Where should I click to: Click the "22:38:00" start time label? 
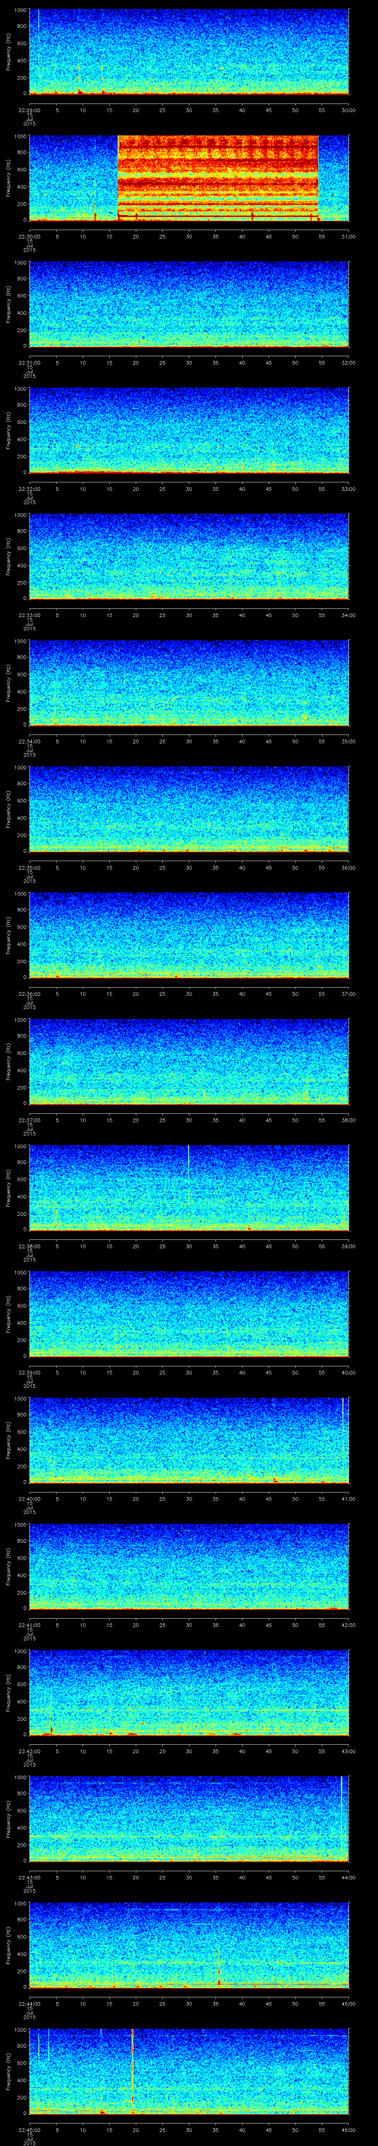point(29,1246)
